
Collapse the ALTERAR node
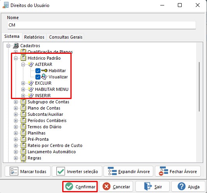23,65
